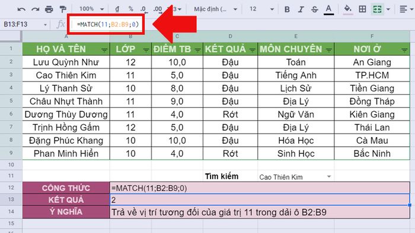Screen dimensions: 415x233
Task: Undo the last action
Action: (21, 9)
